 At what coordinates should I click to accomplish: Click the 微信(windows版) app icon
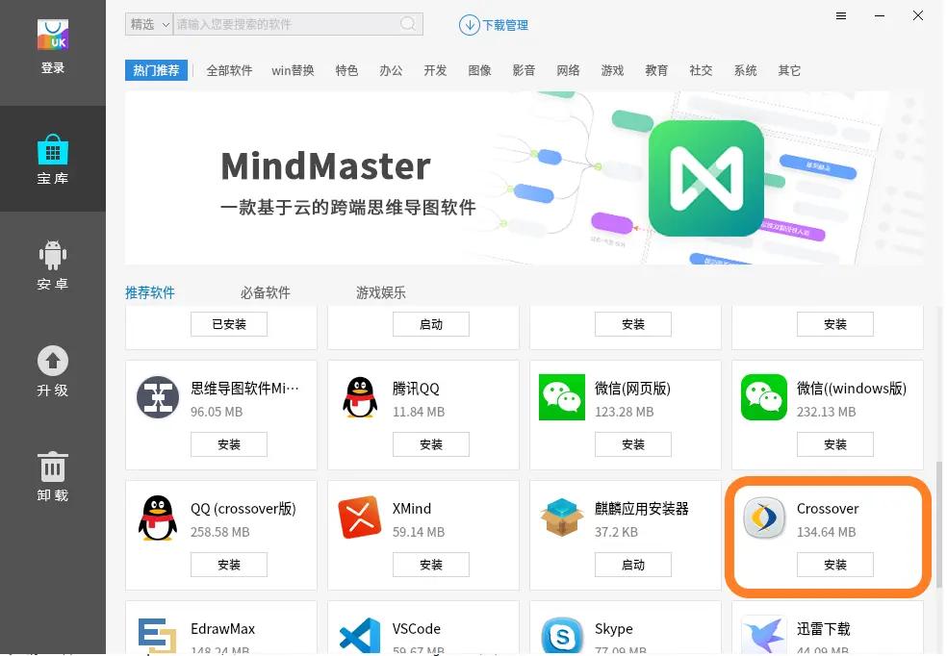pyautogui.click(x=764, y=397)
